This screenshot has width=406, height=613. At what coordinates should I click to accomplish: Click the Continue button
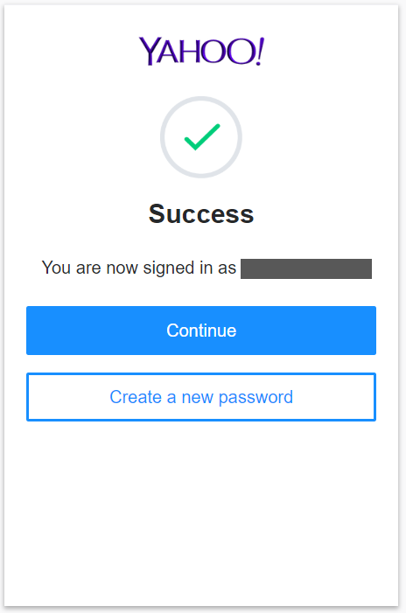[x=201, y=331]
